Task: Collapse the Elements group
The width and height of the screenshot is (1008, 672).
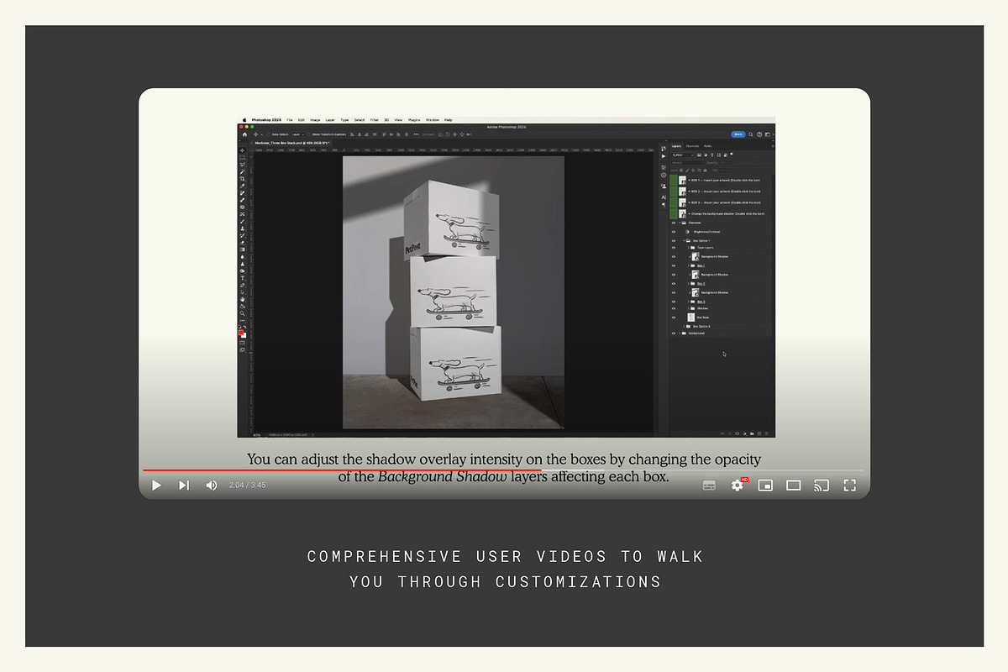Action: pos(680,223)
